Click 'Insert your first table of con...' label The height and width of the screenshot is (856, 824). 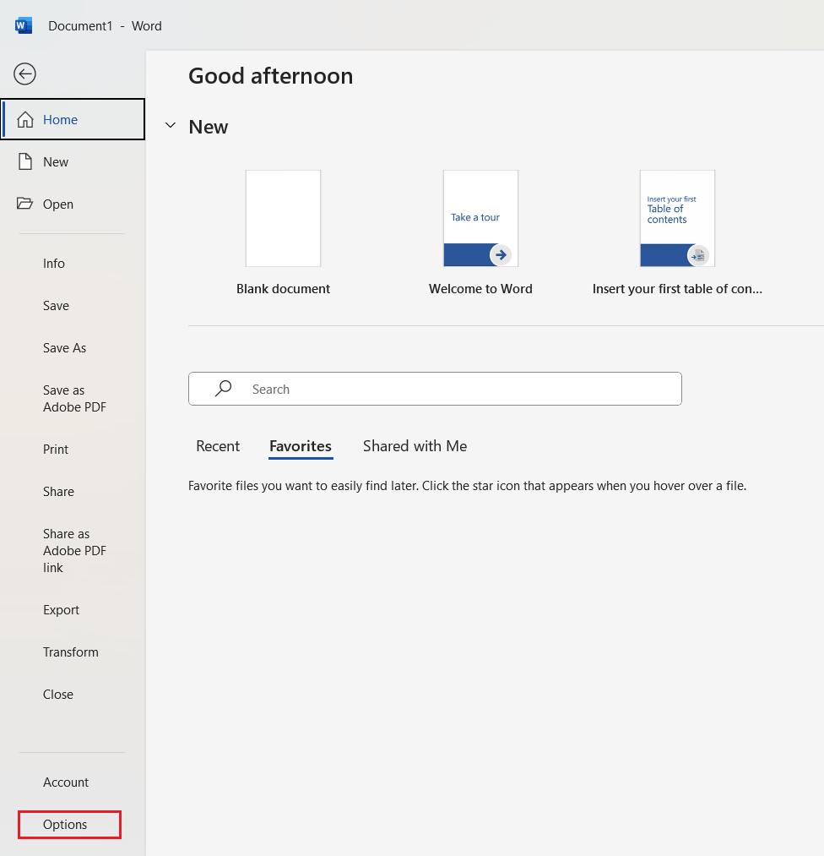tap(677, 289)
